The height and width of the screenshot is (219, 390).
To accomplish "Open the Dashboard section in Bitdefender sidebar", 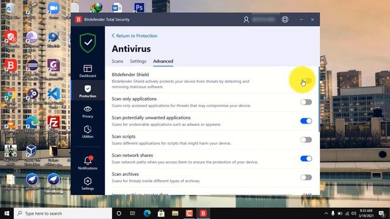I will pyautogui.click(x=88, y=71).
